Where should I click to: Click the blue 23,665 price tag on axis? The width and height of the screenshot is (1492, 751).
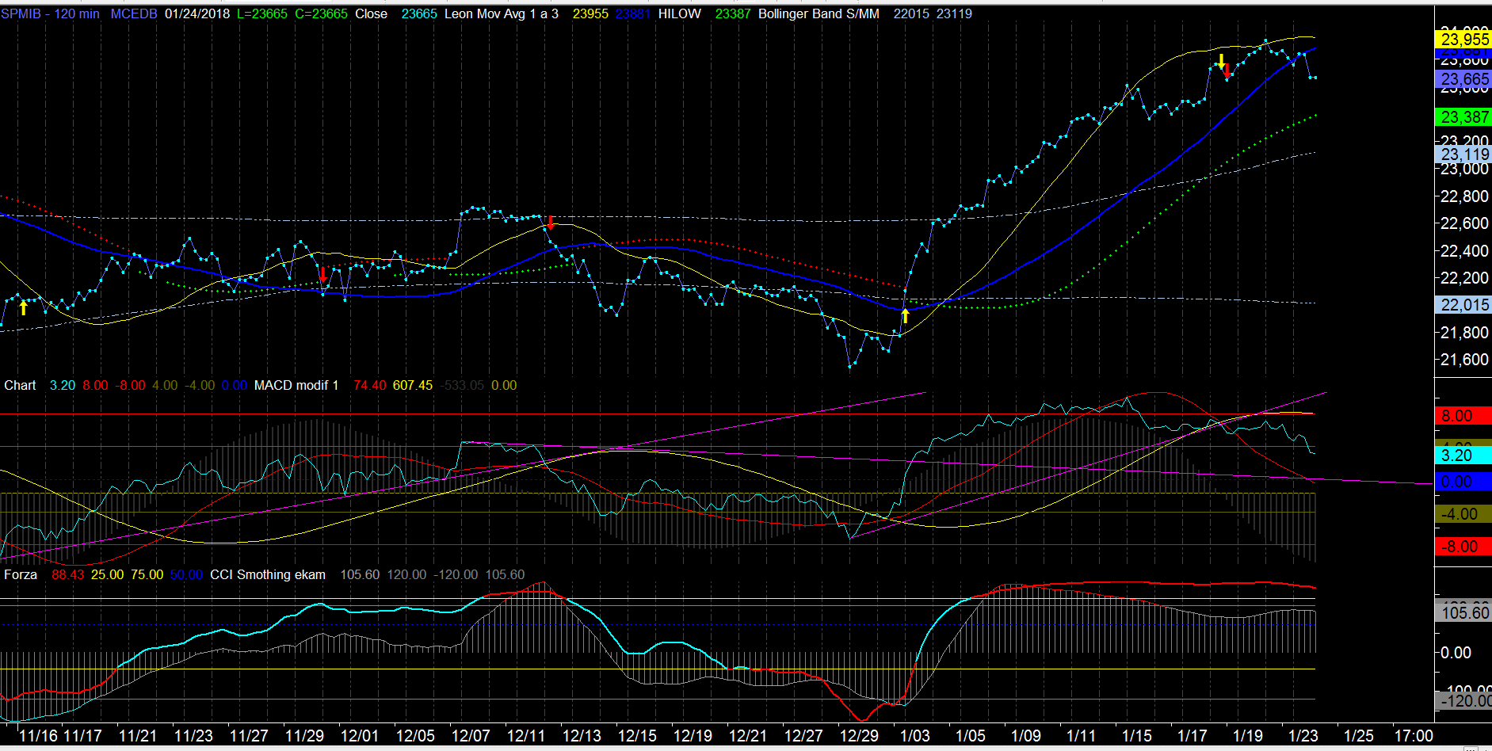click(x=1463, y=79)
